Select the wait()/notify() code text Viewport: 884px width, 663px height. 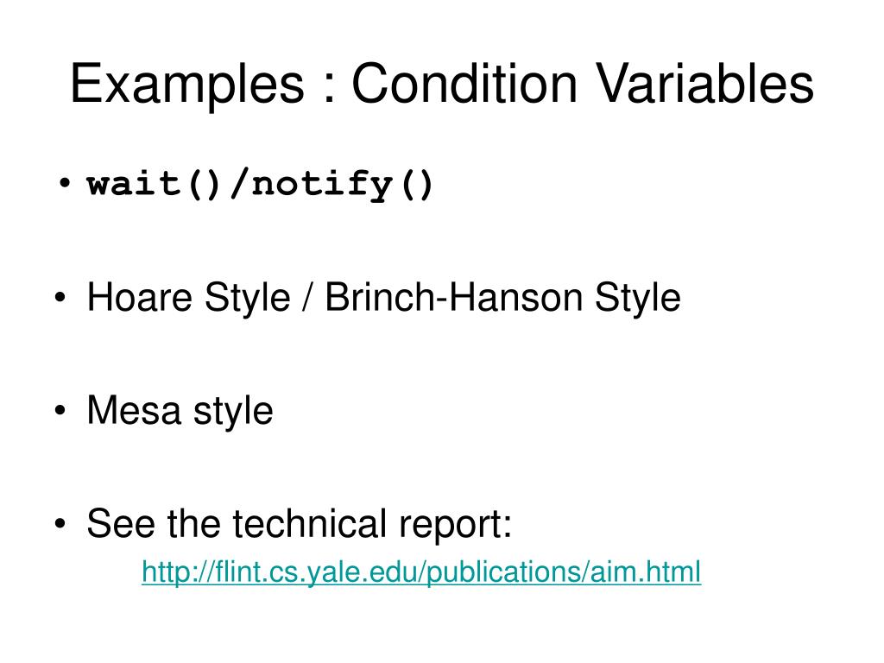coord(260,185)
